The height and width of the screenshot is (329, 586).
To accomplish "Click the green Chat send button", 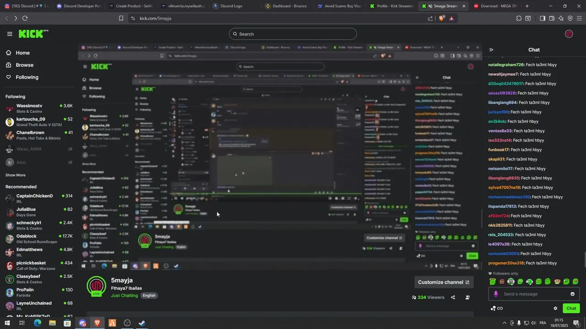I will [x=571, y=308].
